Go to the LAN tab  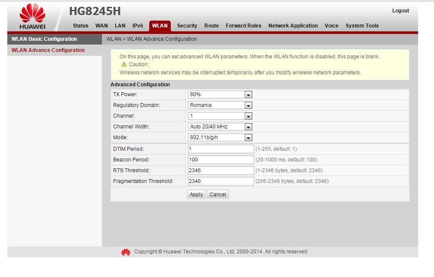click(120, 26)
